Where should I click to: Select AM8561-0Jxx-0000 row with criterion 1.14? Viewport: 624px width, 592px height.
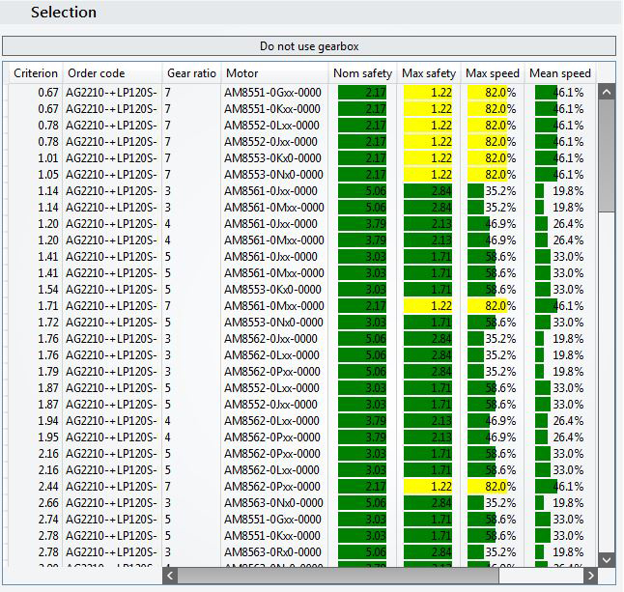tap(302, 191)
